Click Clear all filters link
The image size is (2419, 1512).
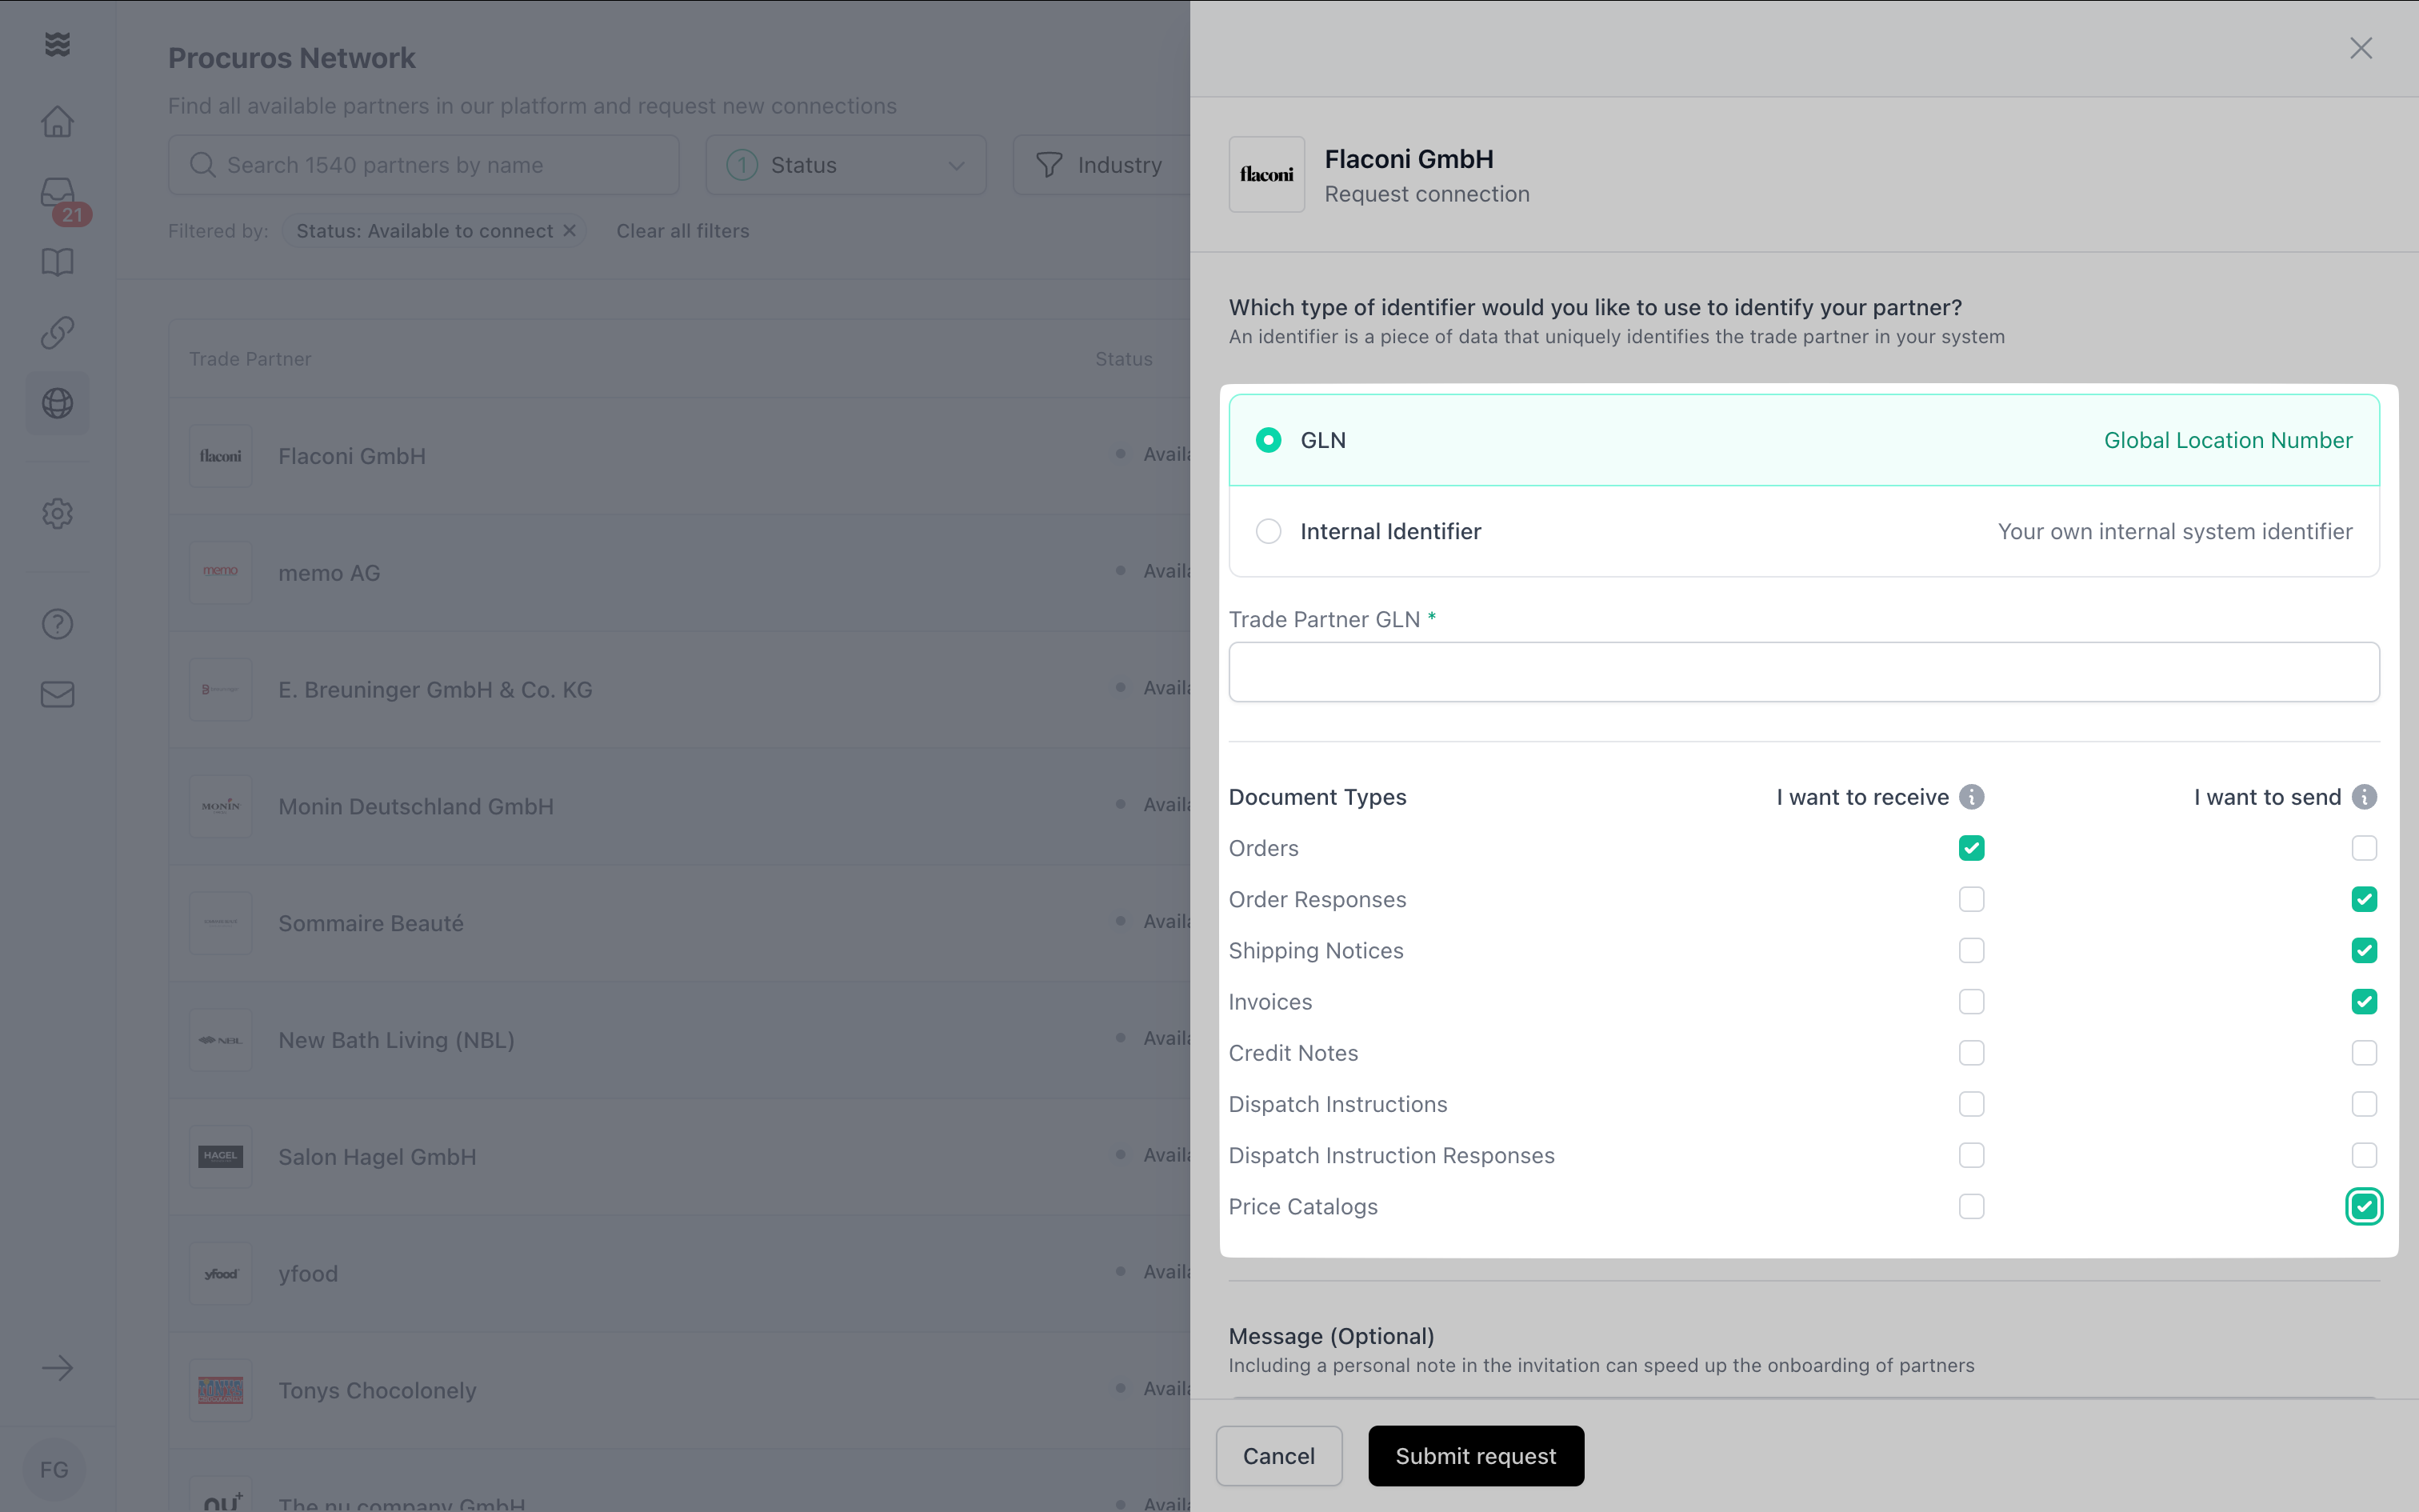pyautogui.click(x=682, y=231)
